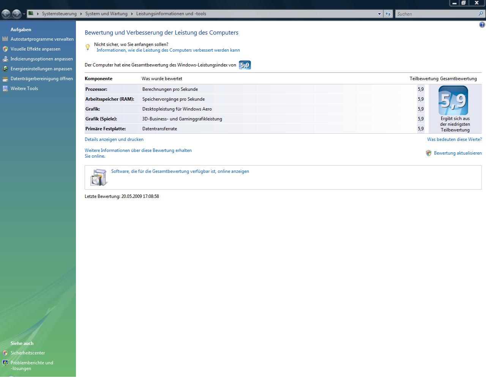Click Desktopleistung für Windows Aero text
The height and width of the screenshot is (389, 486).
[x=177, y=109]
